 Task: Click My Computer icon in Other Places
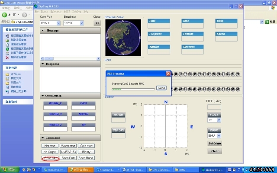coord(7,87)
